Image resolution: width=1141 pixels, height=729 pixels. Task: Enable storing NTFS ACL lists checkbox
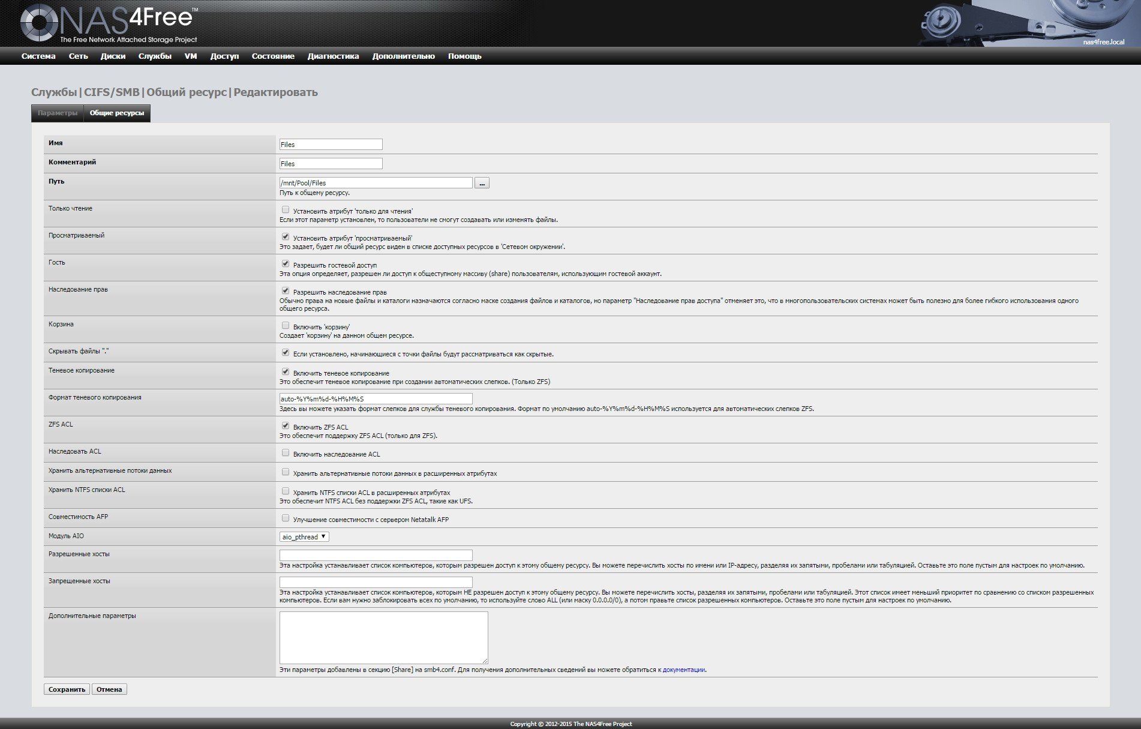[286, 491]
